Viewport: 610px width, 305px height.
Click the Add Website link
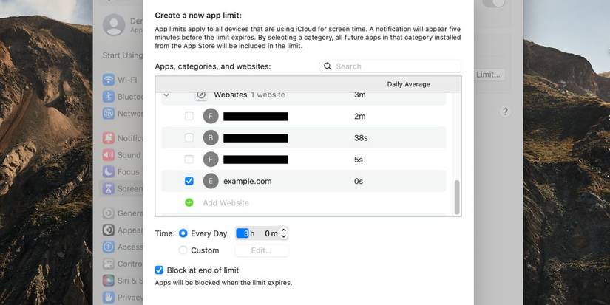coord(226,202)
